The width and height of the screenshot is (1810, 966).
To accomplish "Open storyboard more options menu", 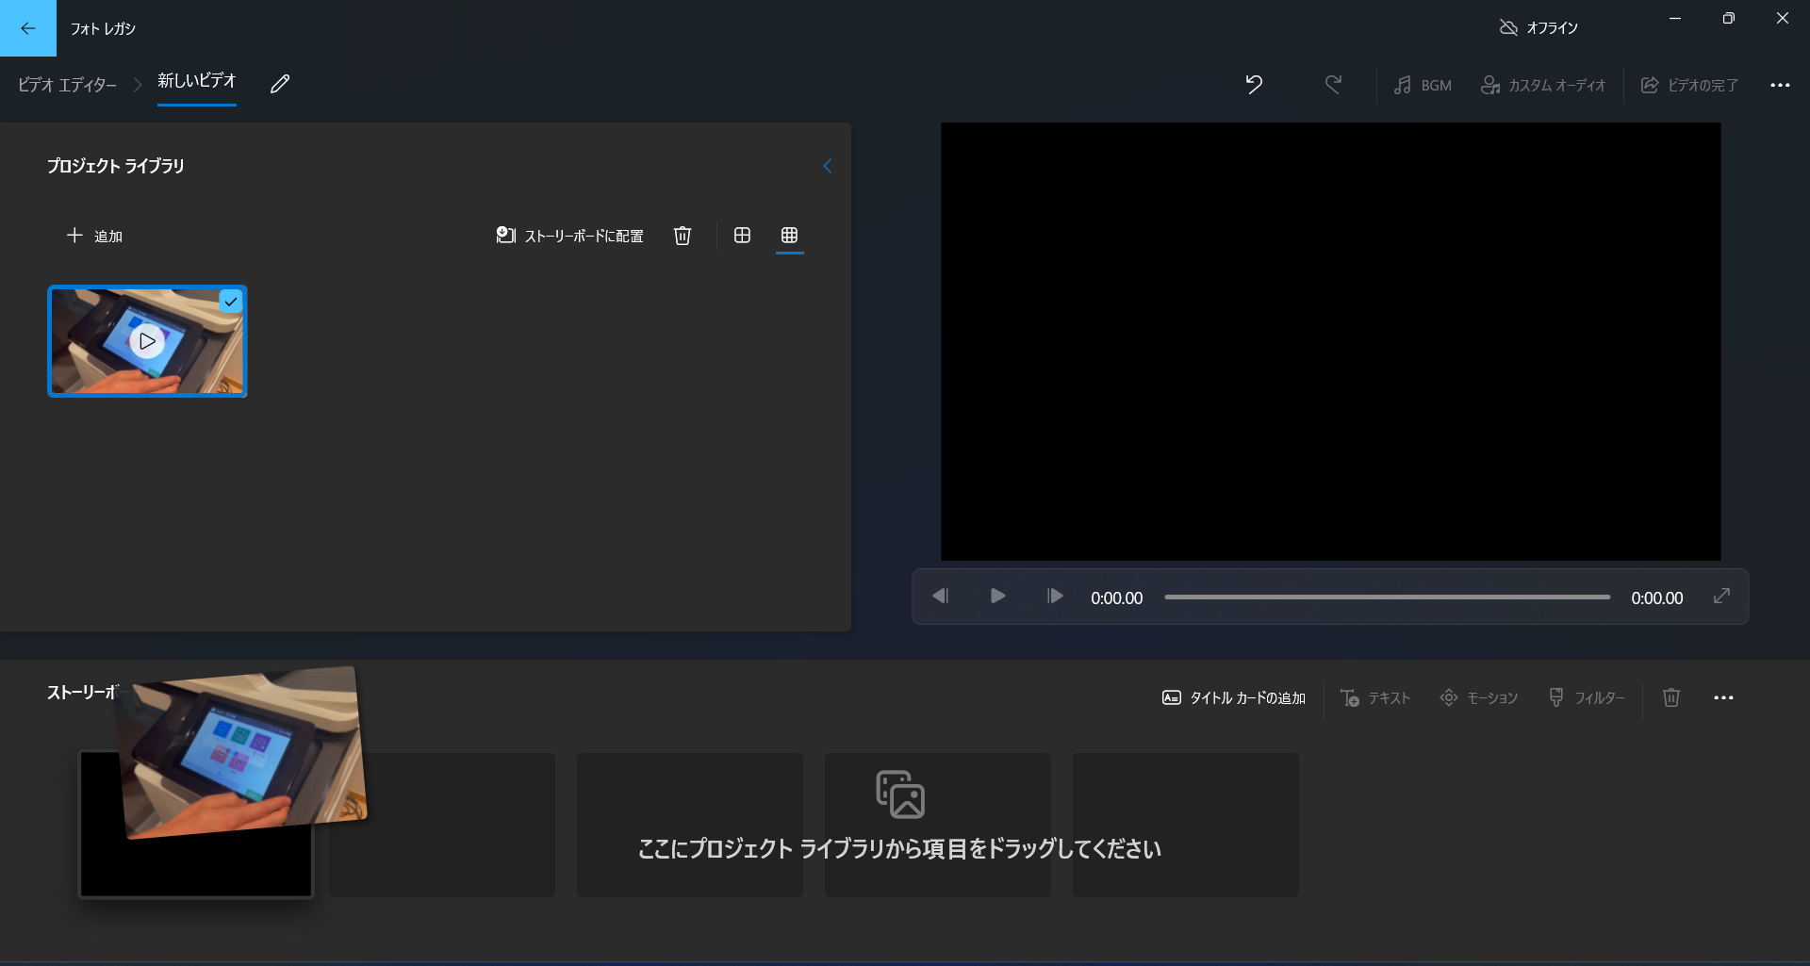I will click(1723, 697).
